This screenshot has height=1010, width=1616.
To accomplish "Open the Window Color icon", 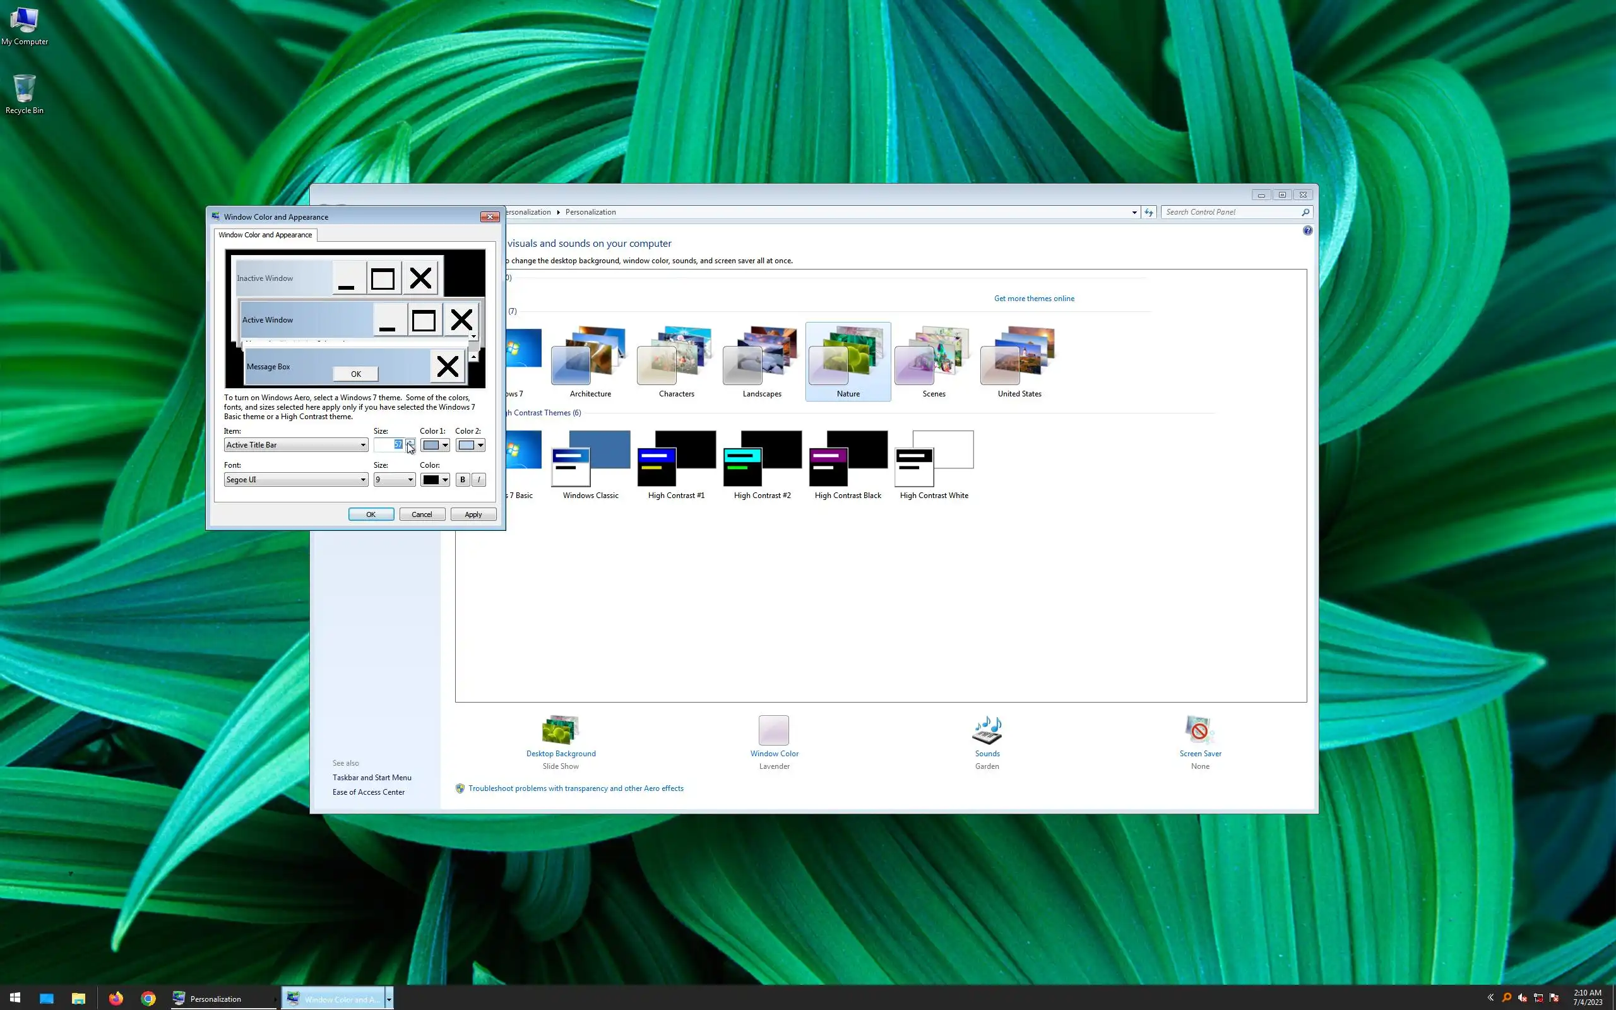I will (773, 730).
